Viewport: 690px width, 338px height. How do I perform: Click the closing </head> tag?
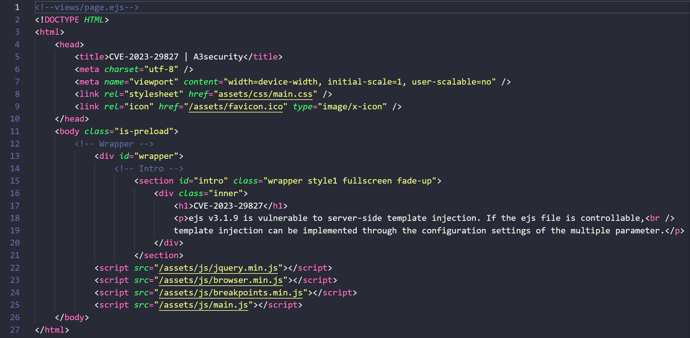72,119
